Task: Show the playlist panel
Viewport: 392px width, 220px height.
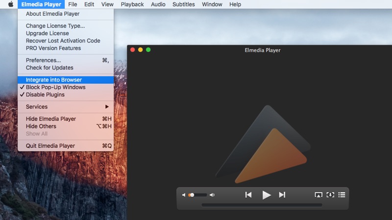Action: click(x=342, y=195)
